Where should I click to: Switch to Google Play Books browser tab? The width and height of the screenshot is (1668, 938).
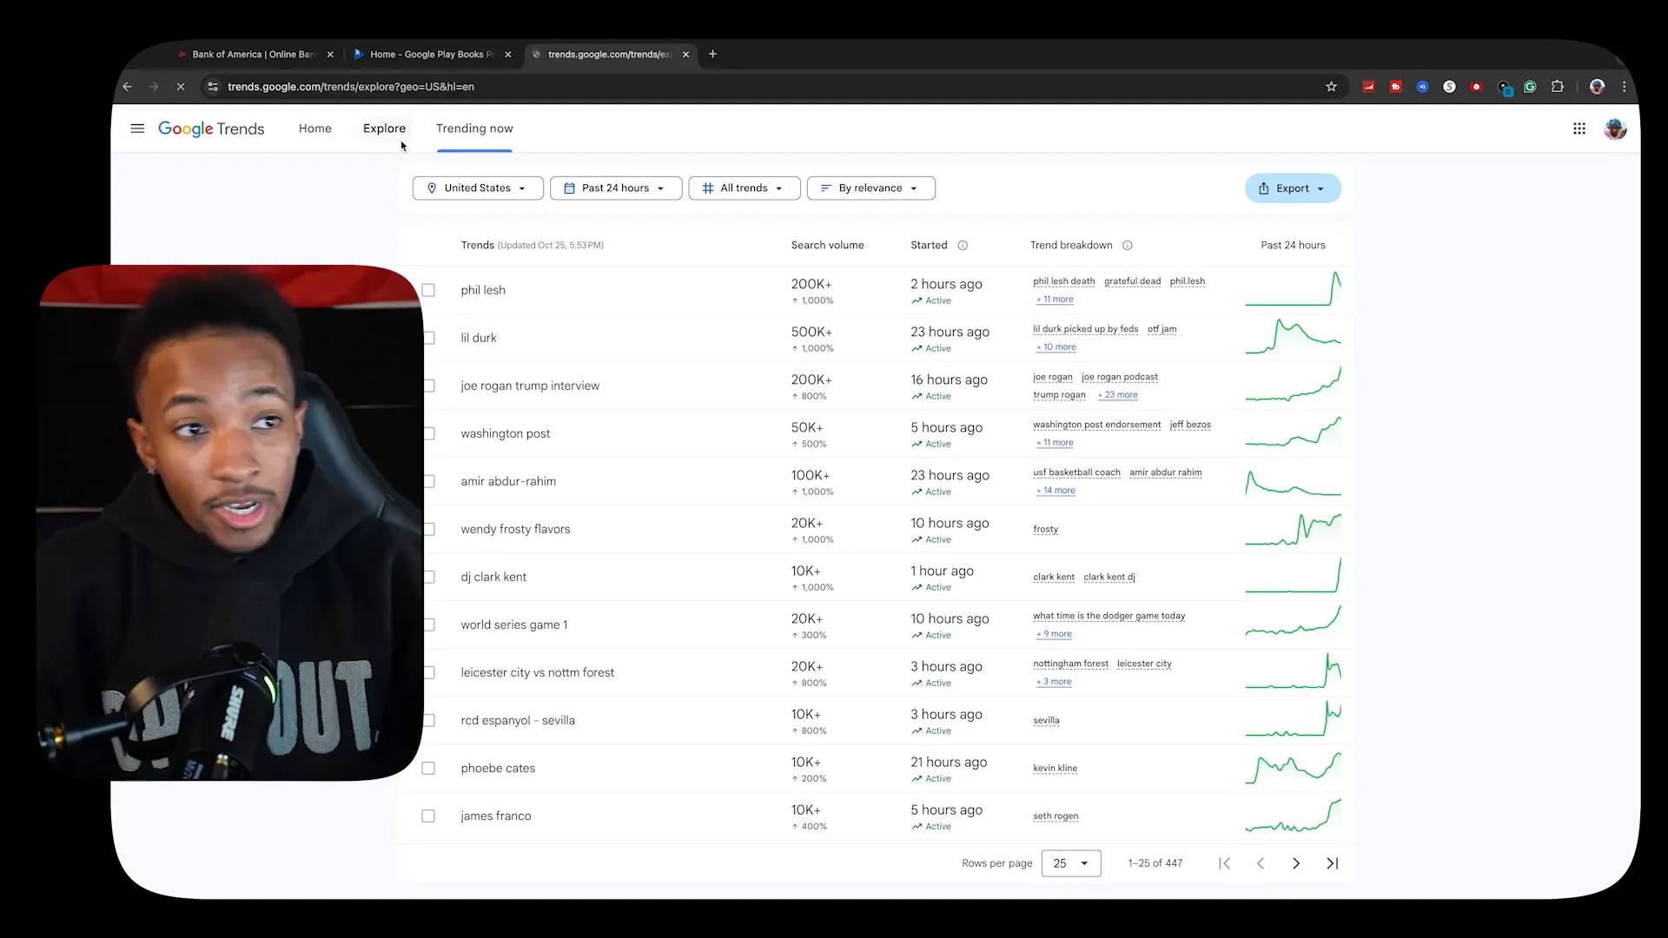point(432,54)
